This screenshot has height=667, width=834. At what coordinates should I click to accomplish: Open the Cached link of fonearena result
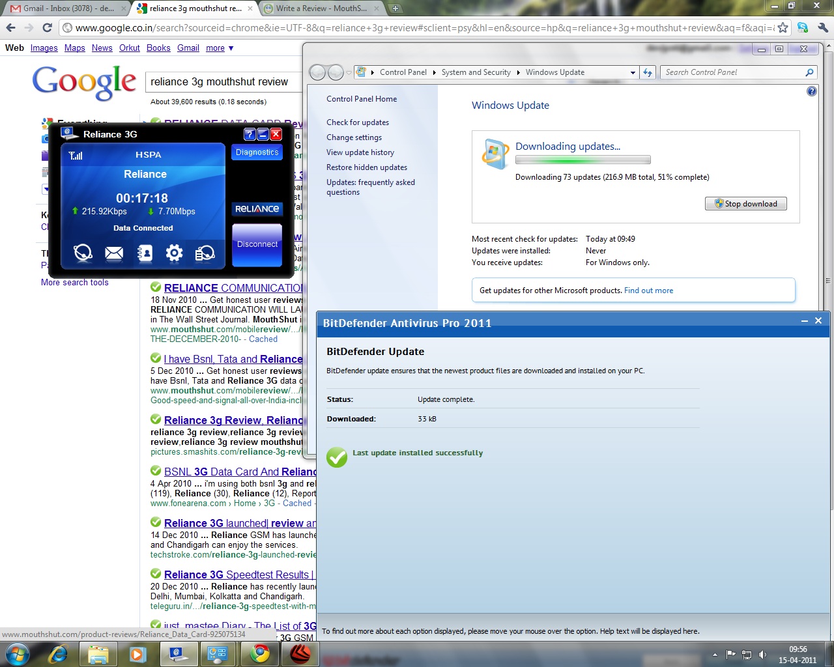click(297, 504)
